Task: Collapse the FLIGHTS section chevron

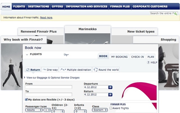Action: (27, 55)
